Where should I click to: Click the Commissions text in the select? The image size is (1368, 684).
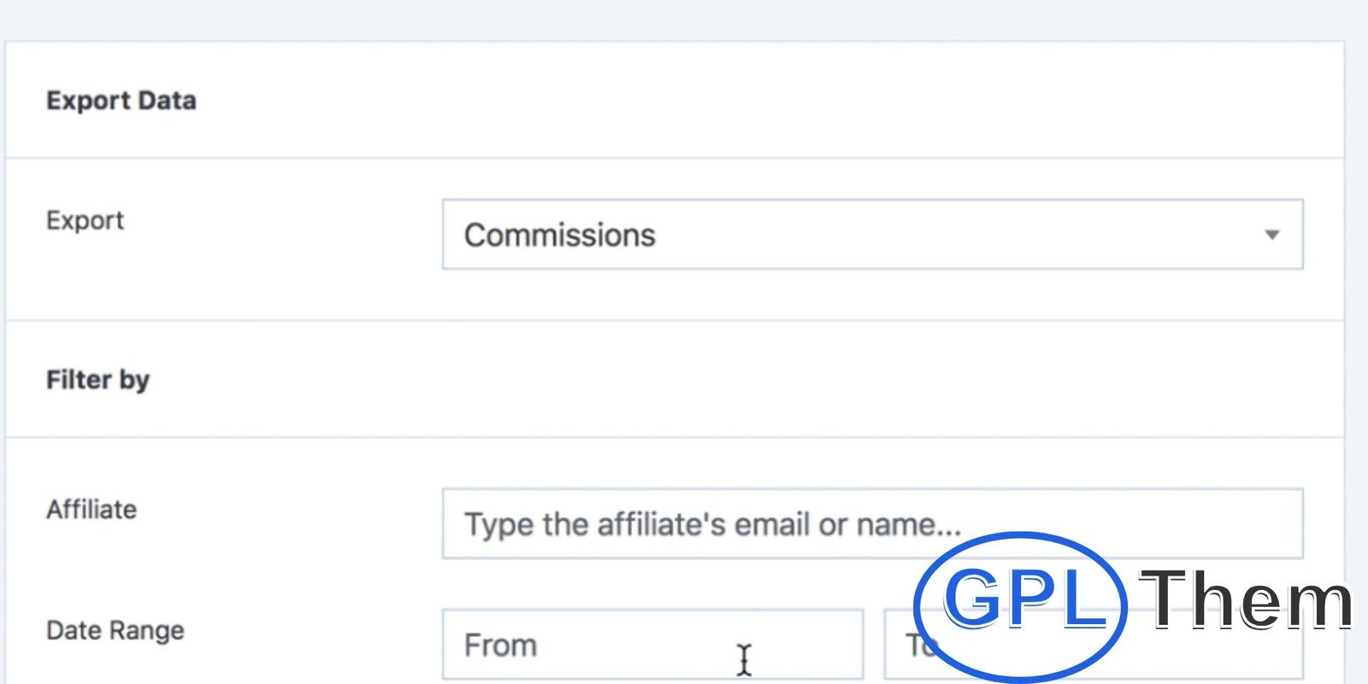pyautogui.click(x=560, y=235)
